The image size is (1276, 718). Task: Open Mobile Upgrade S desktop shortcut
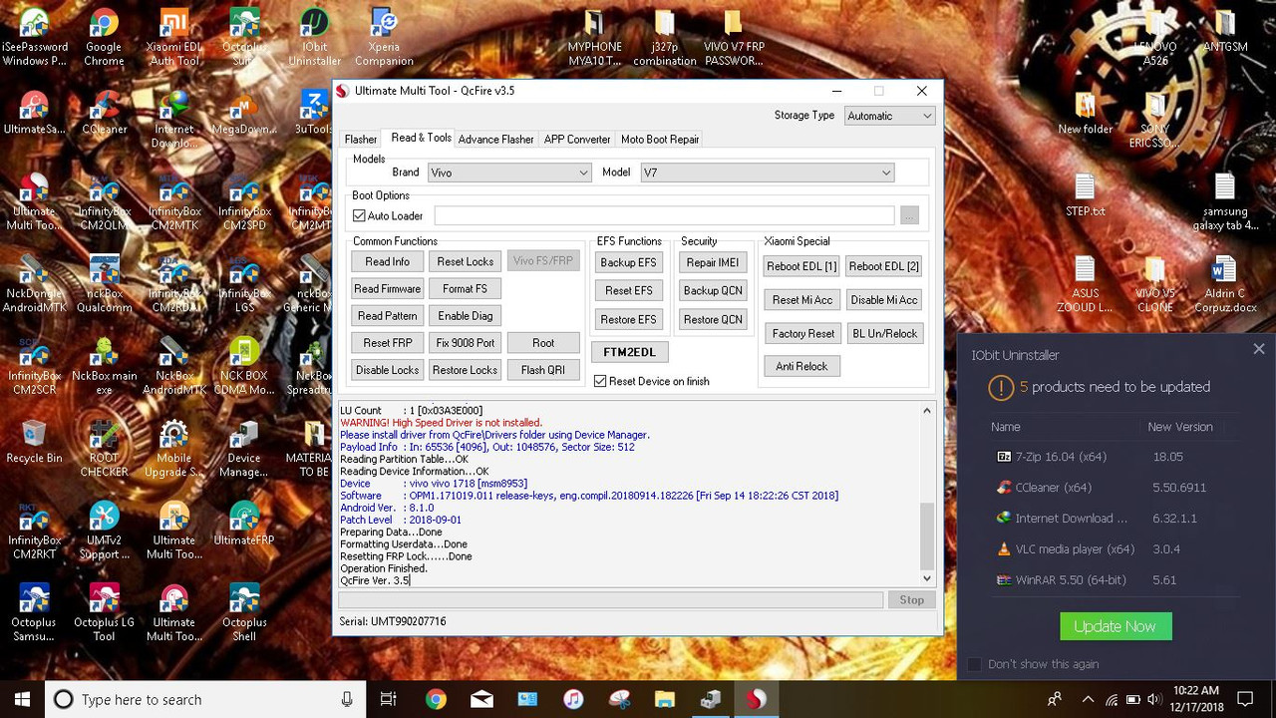[174, 449]
